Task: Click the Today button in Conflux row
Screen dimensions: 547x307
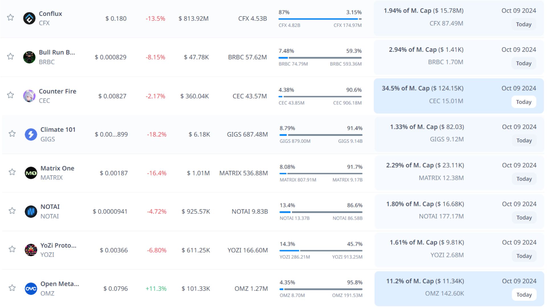Action: 523,24
